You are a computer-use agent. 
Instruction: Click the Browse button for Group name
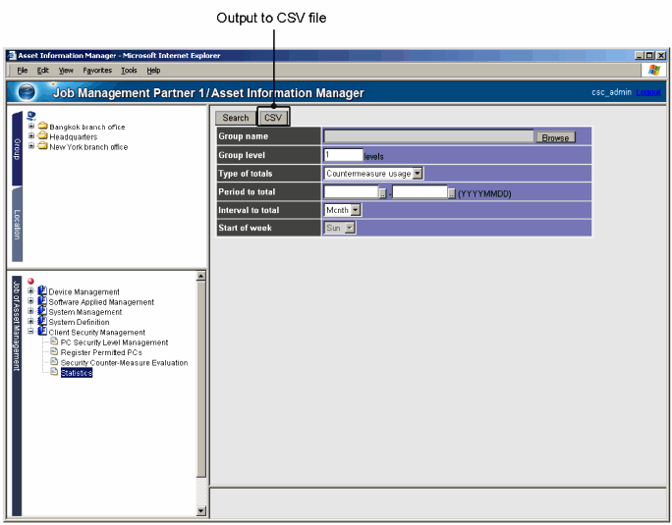[x=555, y=137]
